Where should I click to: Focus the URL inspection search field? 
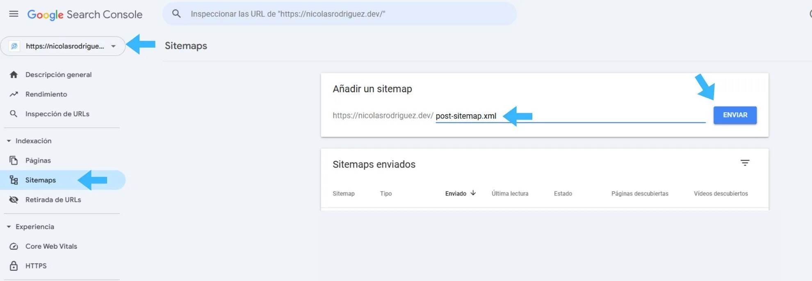click(x=340, y=14)
